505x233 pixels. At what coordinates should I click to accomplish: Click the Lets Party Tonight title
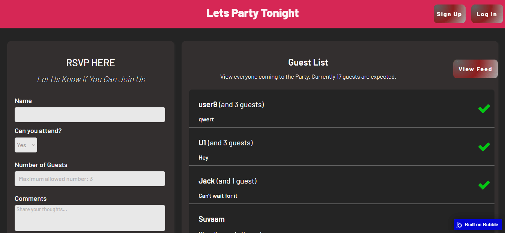(x=252, y=13)
